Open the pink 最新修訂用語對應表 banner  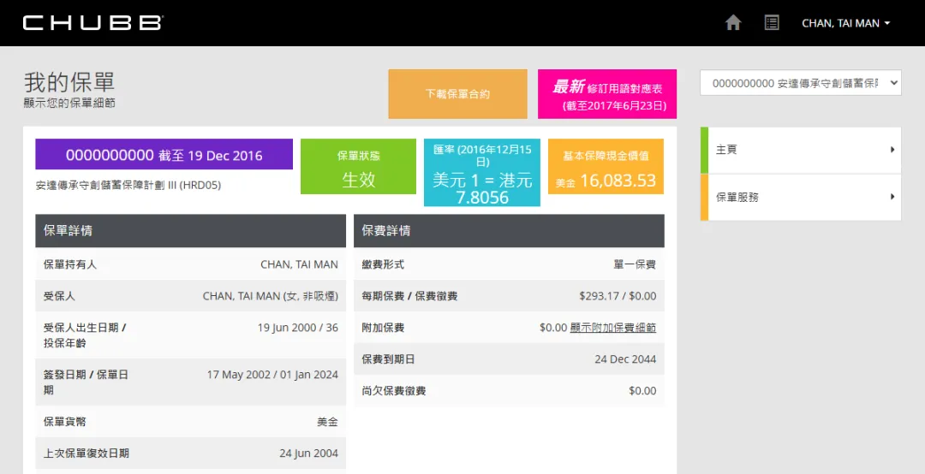(x=607, y=94)
